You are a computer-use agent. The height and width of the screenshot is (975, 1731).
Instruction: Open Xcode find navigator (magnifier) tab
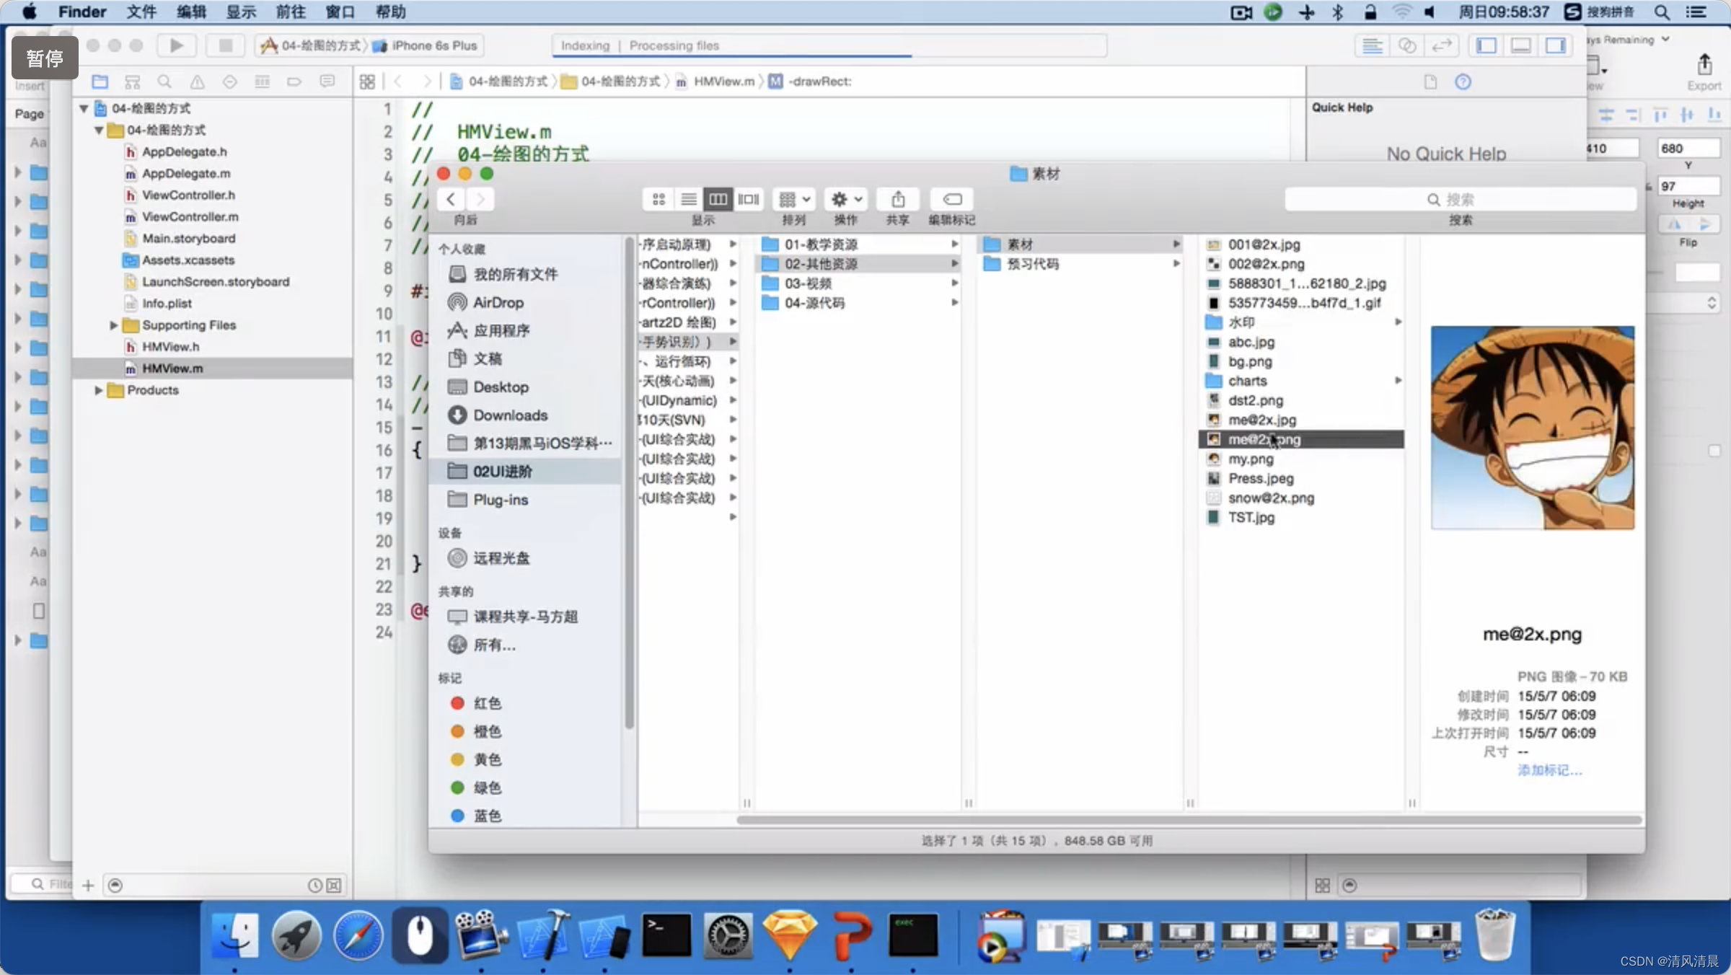click(164, 81)
